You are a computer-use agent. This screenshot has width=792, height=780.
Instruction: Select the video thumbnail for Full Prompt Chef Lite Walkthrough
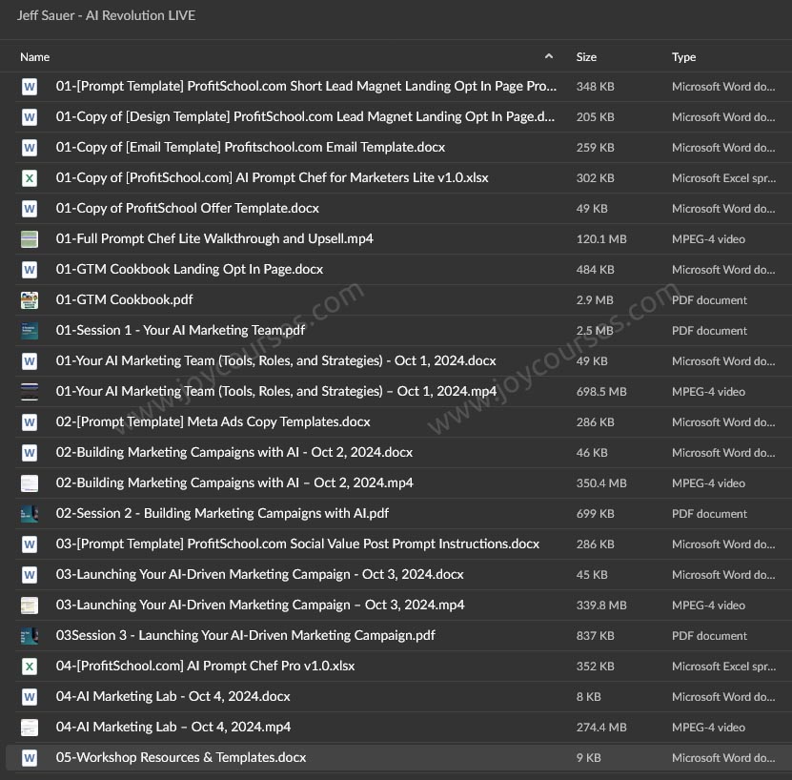tap(30, 239)
